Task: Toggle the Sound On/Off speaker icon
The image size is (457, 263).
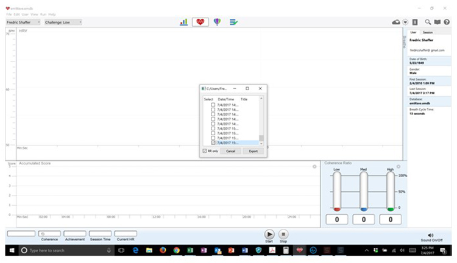Action: click(x=431, y=234)
